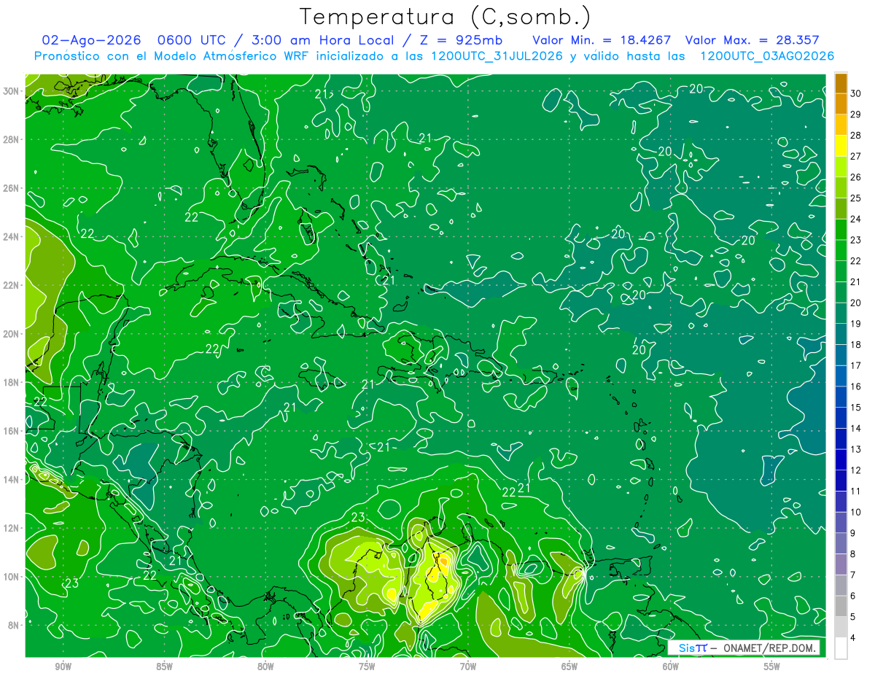Click the yellow legend swatch between 27 and 28

pos(841,146)
